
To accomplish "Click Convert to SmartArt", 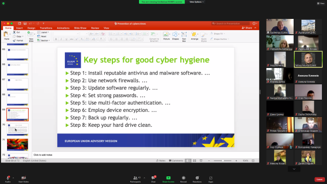I will click(154, 37).
